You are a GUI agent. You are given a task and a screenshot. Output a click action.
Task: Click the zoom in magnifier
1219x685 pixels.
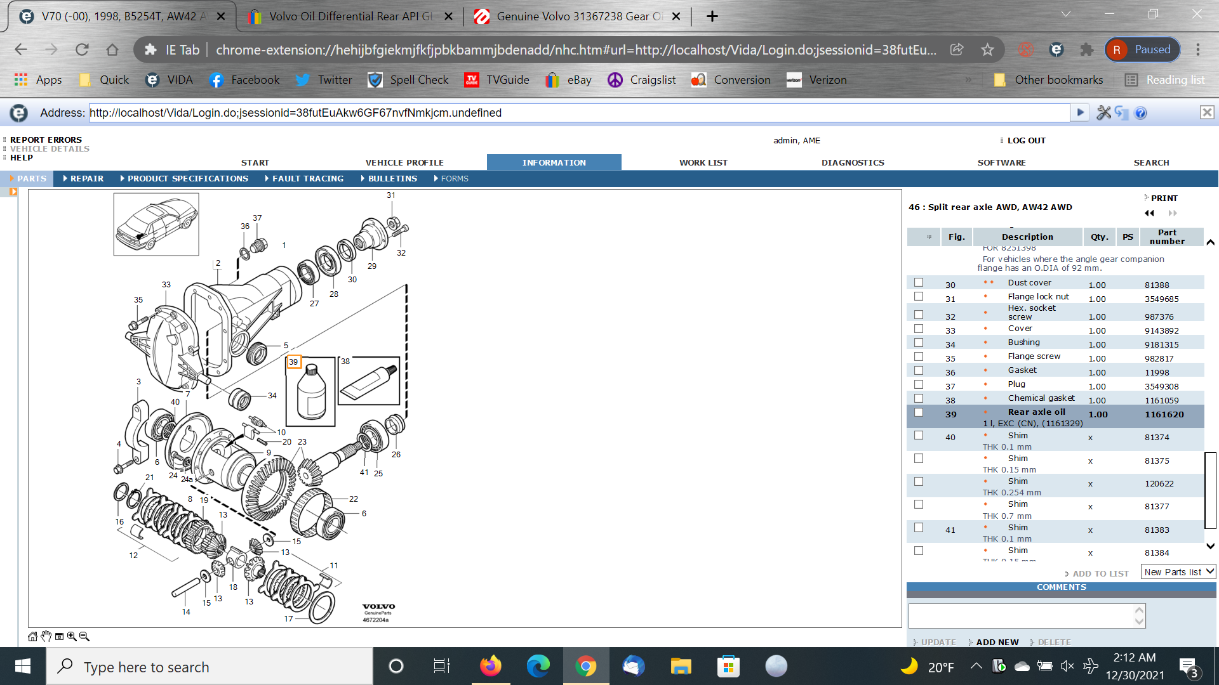point(72,636)
